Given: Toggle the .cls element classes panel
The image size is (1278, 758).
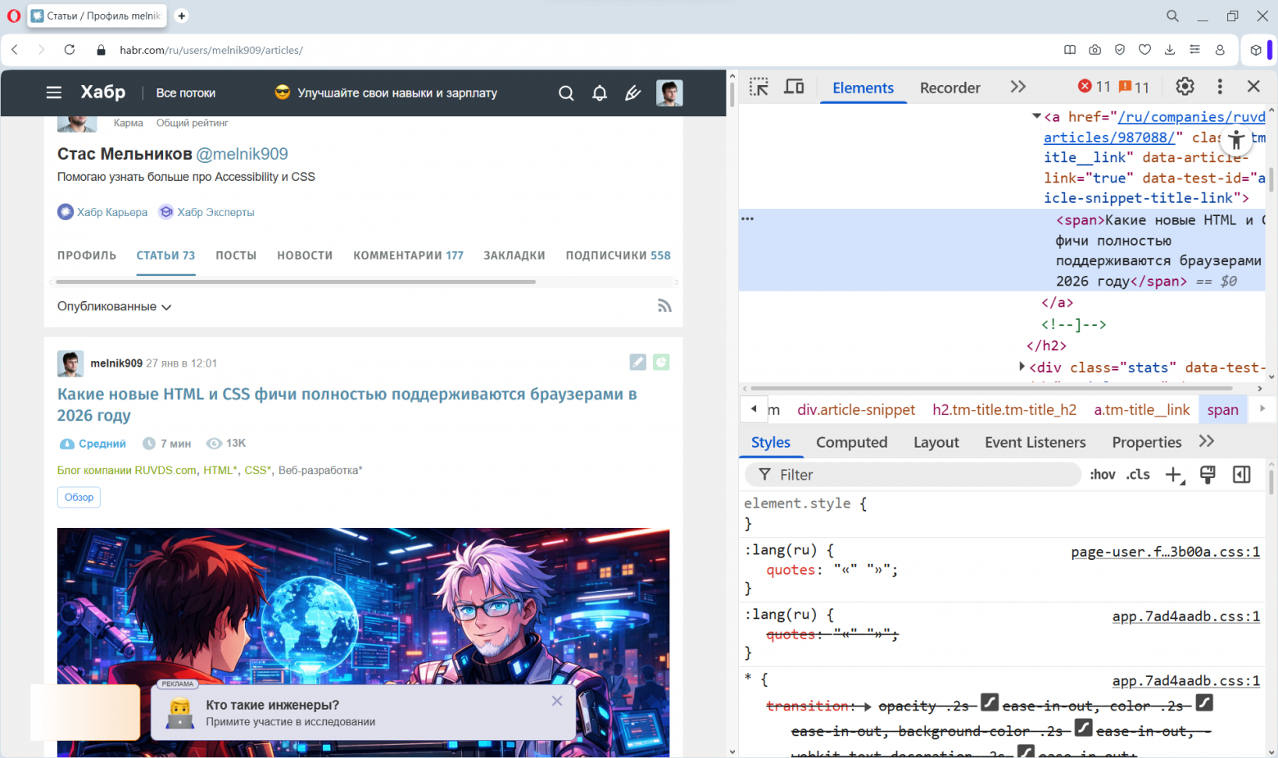Looking at the screenshot, I should [x=1138, y=475].
